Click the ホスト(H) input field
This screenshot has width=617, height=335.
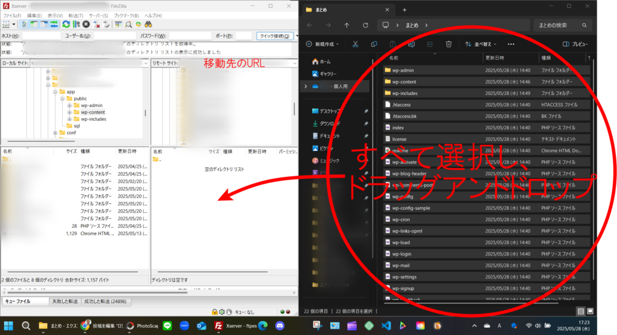[x=42, y=35]
